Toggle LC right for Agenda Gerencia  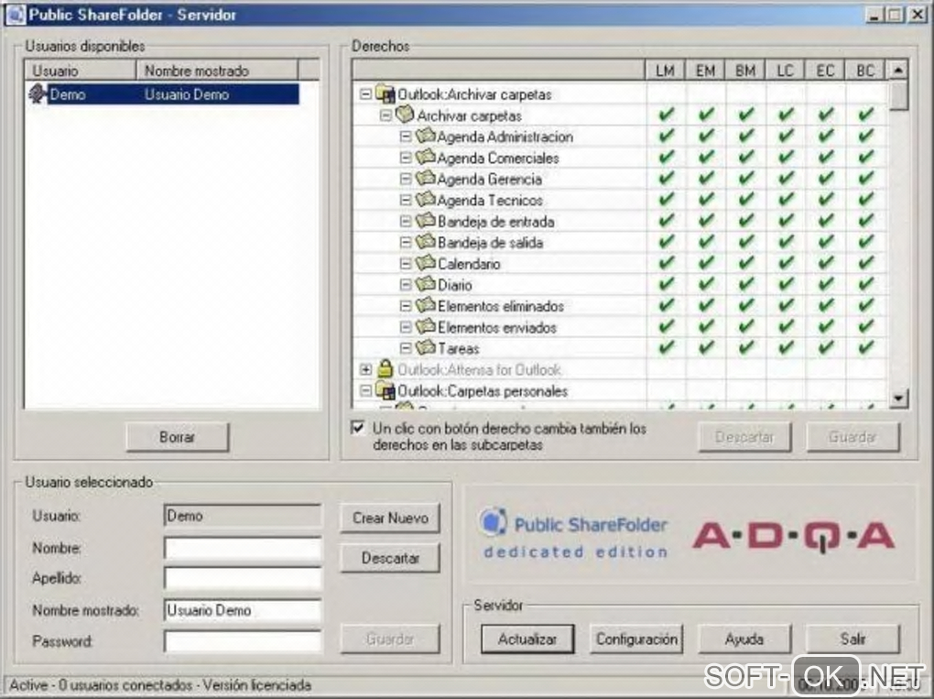(786, 178)
